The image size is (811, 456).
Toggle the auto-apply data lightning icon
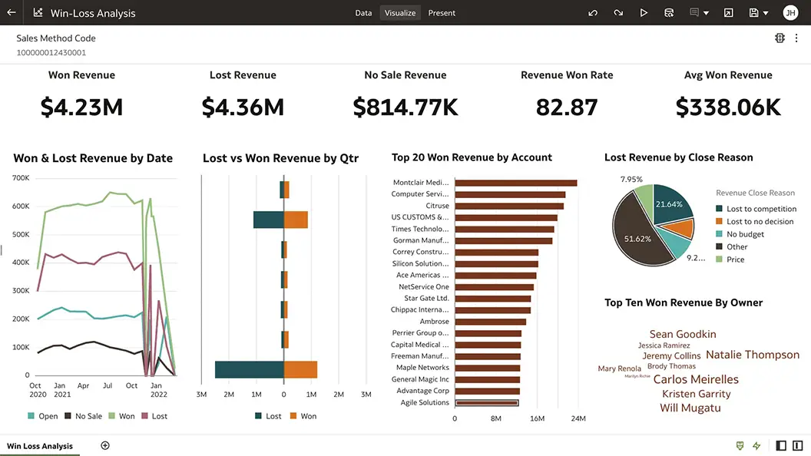pos(756,446)
